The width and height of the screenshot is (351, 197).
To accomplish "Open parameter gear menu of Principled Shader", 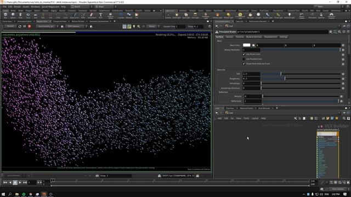I will (x=331, y=32).
